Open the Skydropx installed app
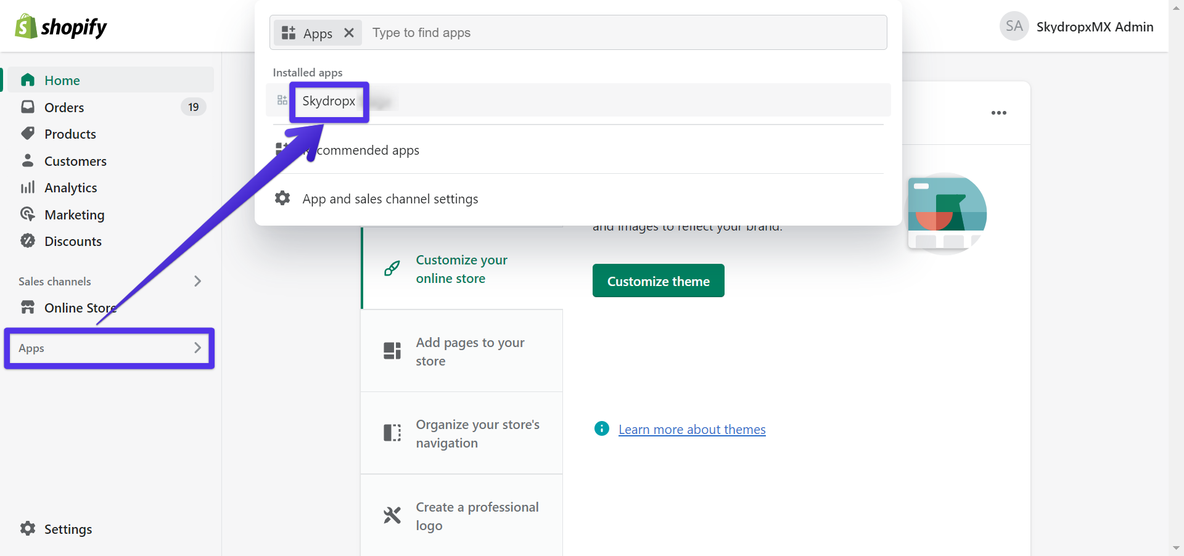Image resolution: width=1184 pixels, height=556 pixels. pos(578,100)
